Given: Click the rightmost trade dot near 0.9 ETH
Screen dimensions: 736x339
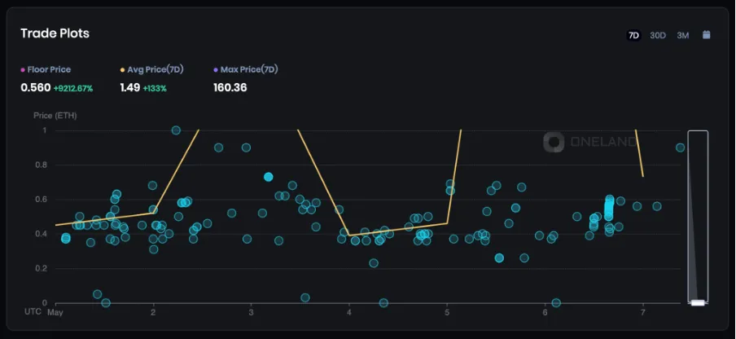Looking at the screenshot, I should [680, 147].
